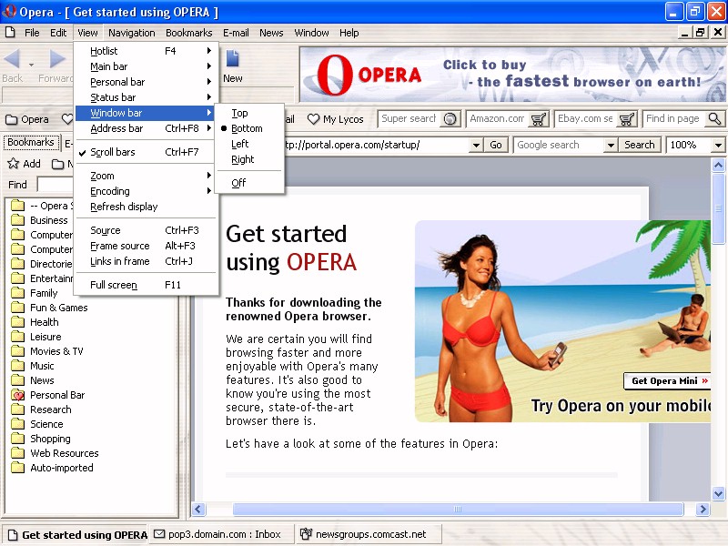Click the Personal Bar heart folder icon
This screenshot has height=546, width=728.
click(x=17, y=395)
